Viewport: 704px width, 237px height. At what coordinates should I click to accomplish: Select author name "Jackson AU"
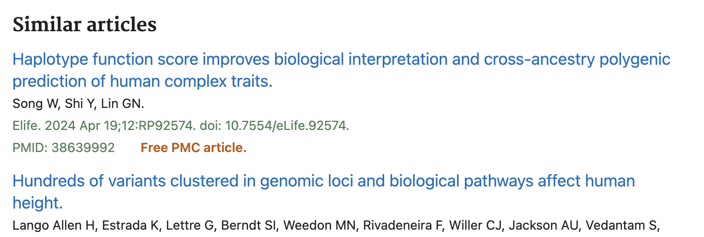coord(533,226)
